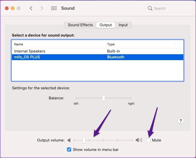The width and height of the screenshot is (196, 158).
Task: Click the loud speaker icon
Action: 139,140
